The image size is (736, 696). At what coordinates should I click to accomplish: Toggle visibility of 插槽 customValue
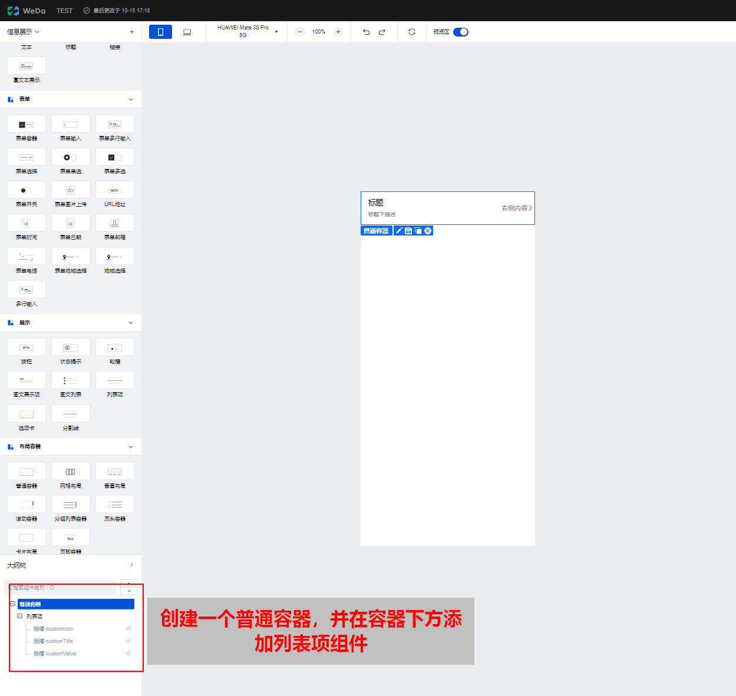(x=128, y=653)
